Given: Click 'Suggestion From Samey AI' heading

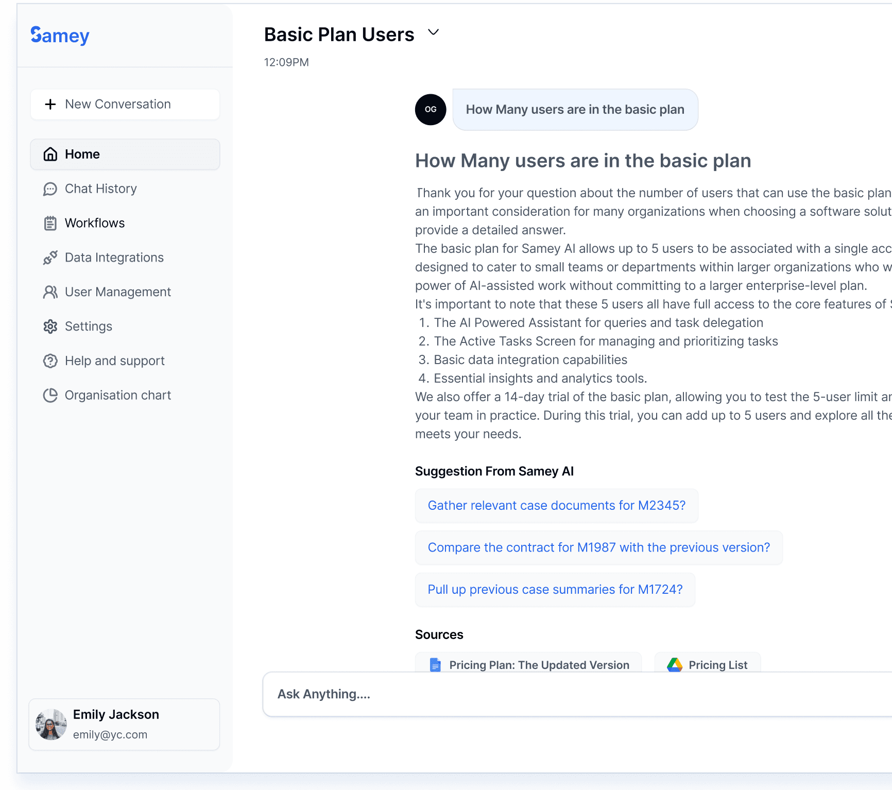Looking at the screenshot, I should pos(494,471).
